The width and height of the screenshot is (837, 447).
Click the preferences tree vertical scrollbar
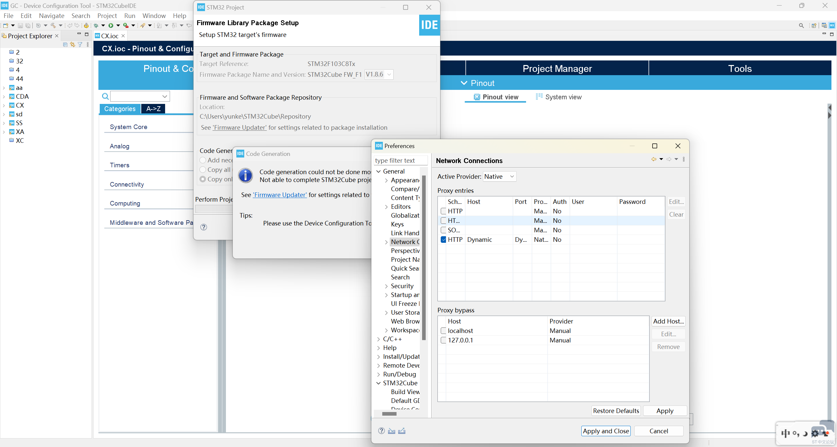[x=424, y=258]
